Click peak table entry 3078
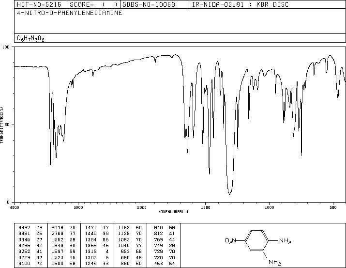 [x=58, y=227]
